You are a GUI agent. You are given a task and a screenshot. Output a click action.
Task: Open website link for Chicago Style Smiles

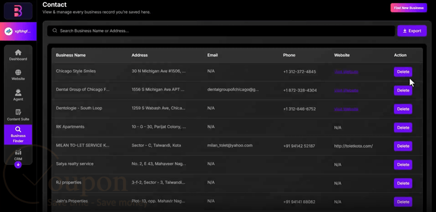346,72
